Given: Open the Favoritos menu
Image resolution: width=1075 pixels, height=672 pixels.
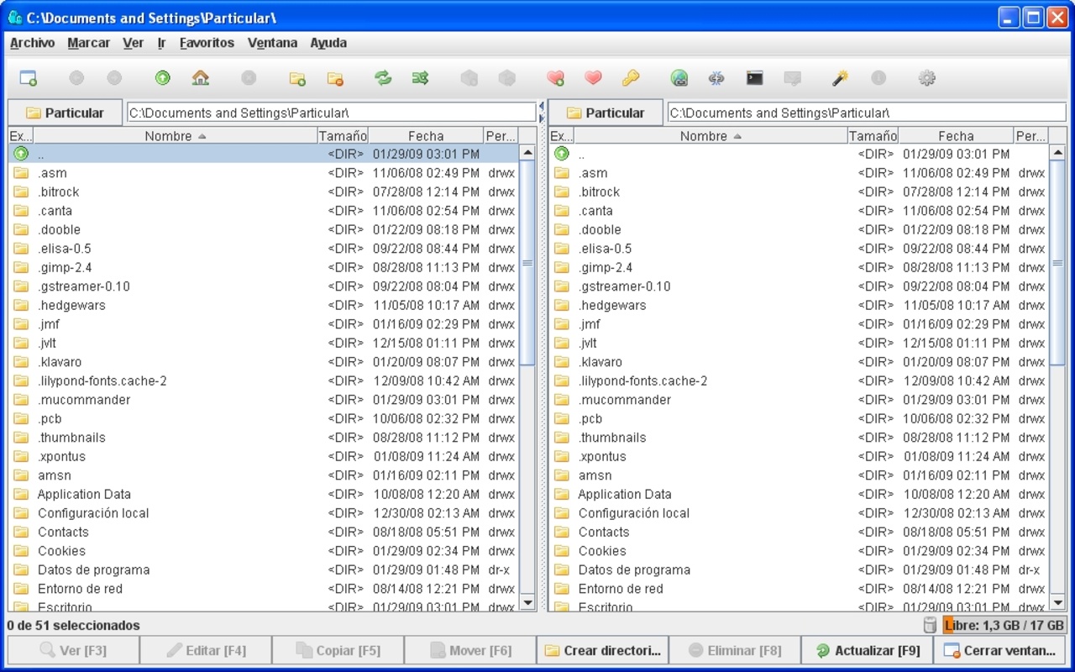Looking at the screenshot, I should [207, 43].
